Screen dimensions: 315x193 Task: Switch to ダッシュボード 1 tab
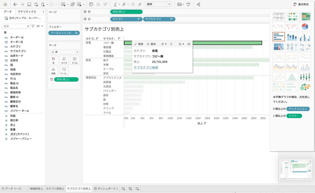pyautogui.click(x=106, y=189)
